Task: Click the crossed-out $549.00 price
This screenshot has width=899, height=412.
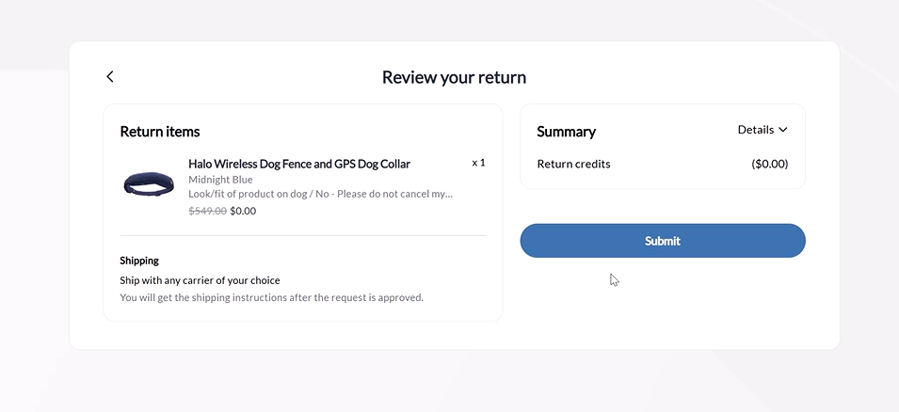Action: (x=207, y=211)
